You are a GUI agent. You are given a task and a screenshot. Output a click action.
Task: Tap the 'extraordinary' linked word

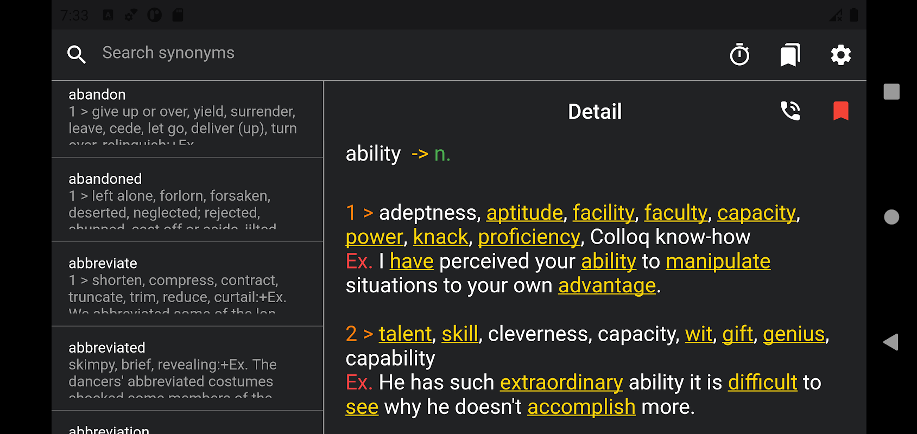pyautogui.click(x=561, y=383)
